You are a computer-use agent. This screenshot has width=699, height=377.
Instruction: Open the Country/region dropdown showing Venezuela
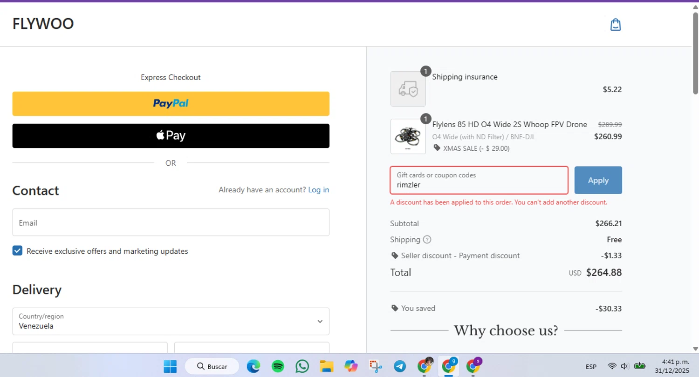click(171, 321)
